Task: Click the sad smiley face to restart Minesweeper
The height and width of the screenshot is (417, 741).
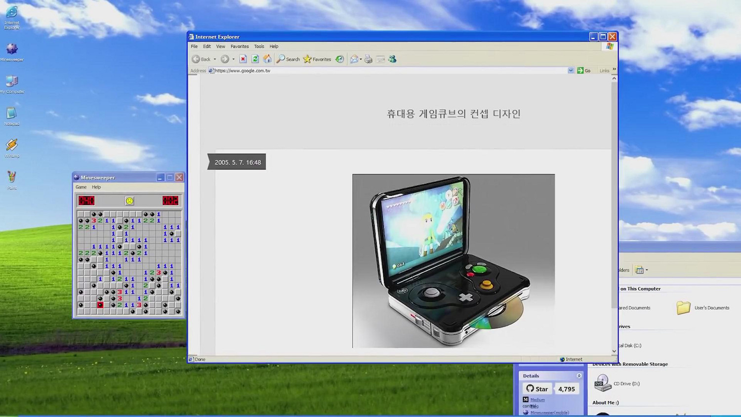Action: pos(129,201)
